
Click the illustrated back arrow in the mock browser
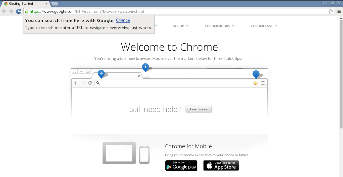pos(76,83)
